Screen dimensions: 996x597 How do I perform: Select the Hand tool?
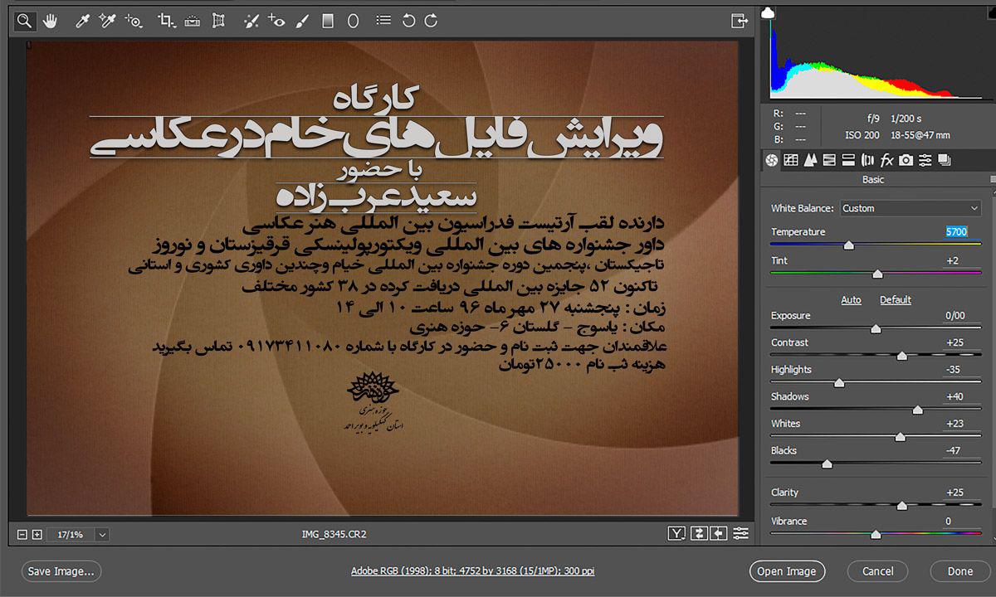tap(50, 21)
